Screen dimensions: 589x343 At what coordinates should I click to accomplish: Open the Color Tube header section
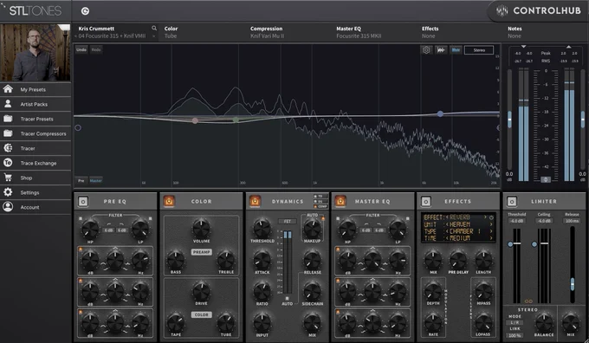171,32
